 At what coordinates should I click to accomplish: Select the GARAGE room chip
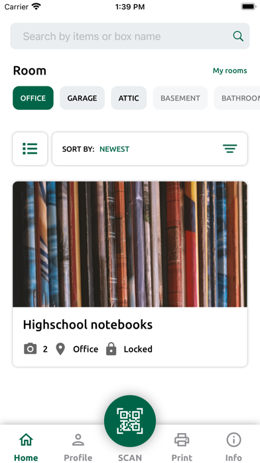tap(82, 98)
